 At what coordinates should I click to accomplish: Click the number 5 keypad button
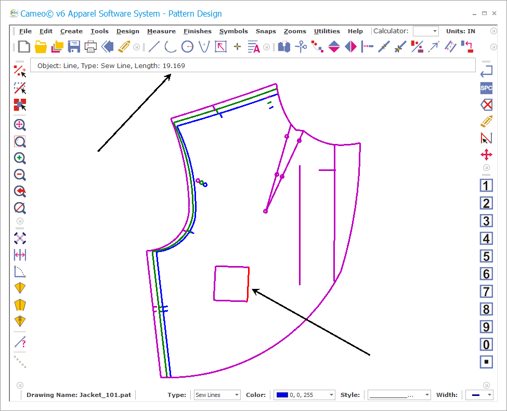[486, 256]
